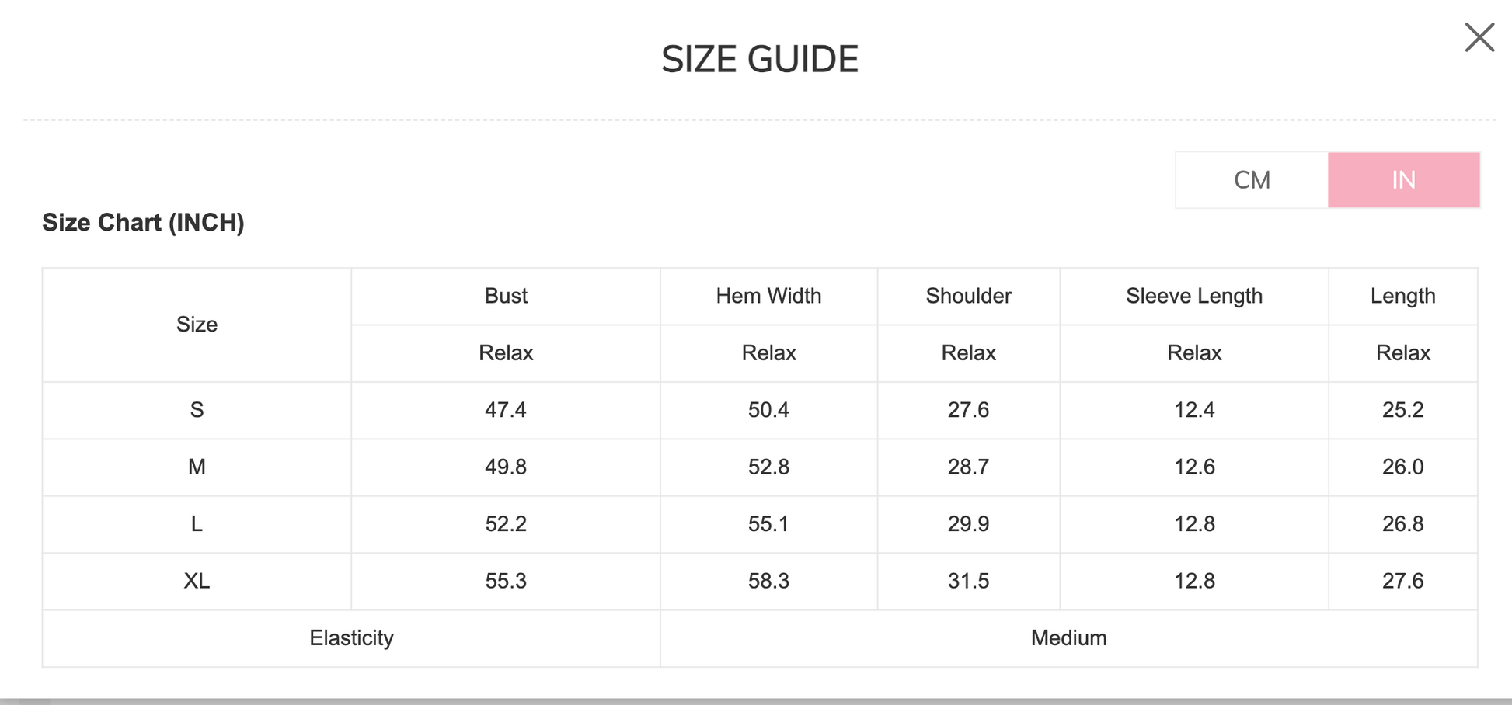Click the Shoulder column header

(968, 296)
